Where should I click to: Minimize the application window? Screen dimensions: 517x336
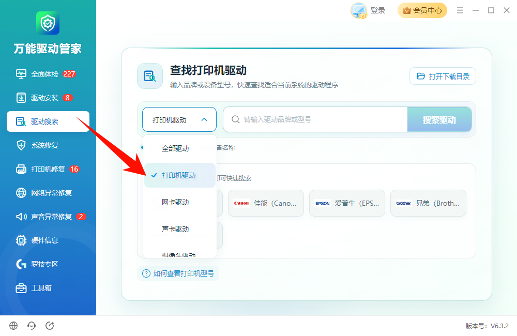tap(476, 10)
